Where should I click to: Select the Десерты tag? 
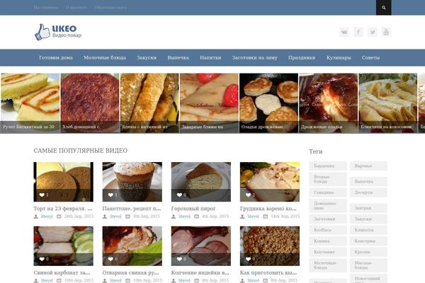[368, 192]
